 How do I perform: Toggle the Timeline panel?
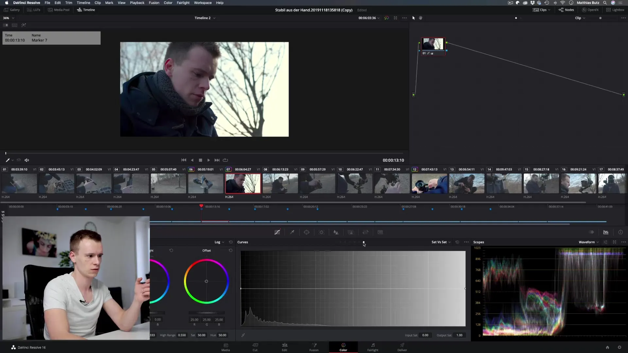coord(86,10)
